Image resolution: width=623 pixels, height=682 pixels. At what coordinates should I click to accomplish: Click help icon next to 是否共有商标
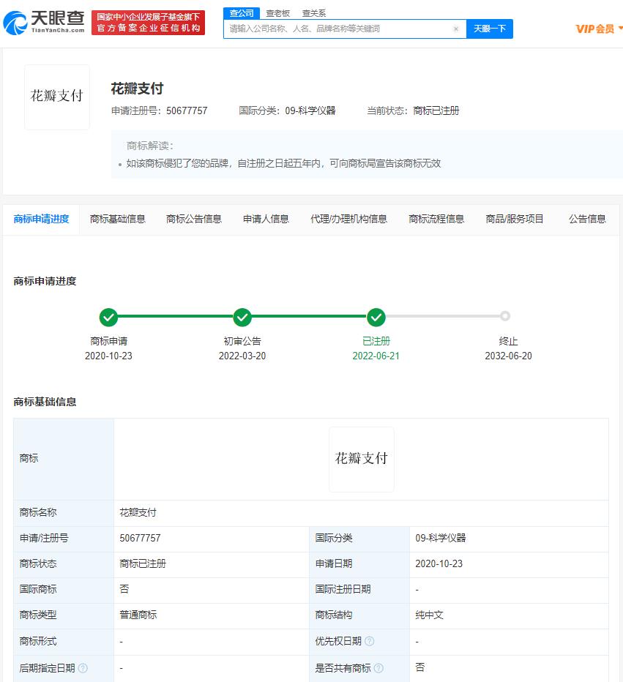[379, 668]
